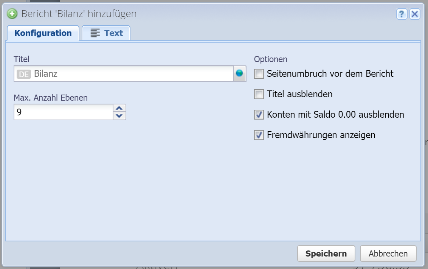Decrease Max. Anzahl Ebenen with down arrow
This screenshot has height=269, width=428.
coord(119,116)
